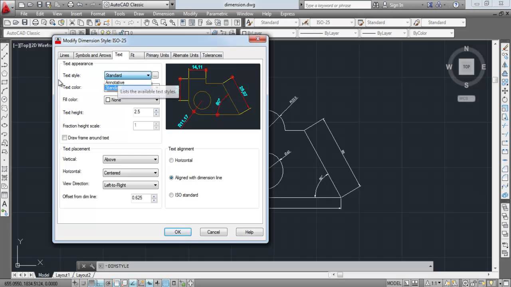
Task: Click the customization wrench icon in command line
Action: 92,266
